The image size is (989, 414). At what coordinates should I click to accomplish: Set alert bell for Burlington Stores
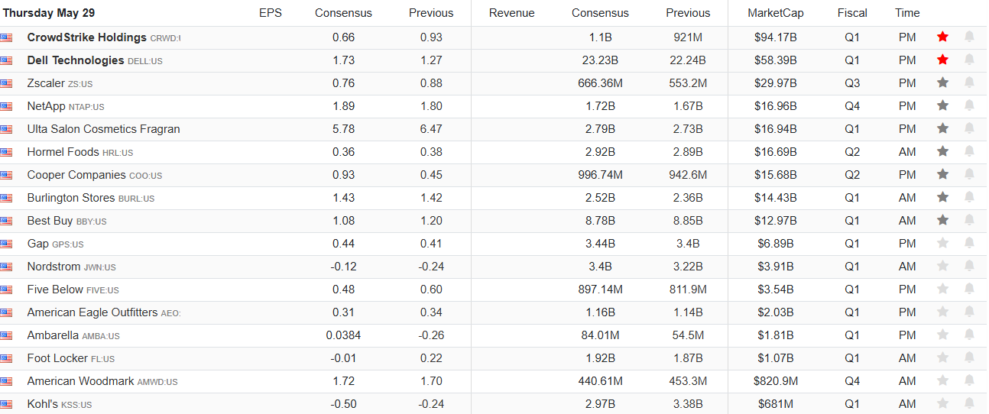pyautogui.click(x=969, y=197)
